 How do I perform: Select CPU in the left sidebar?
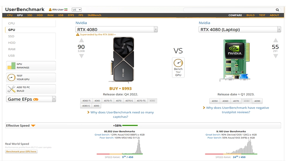[11, 23]
